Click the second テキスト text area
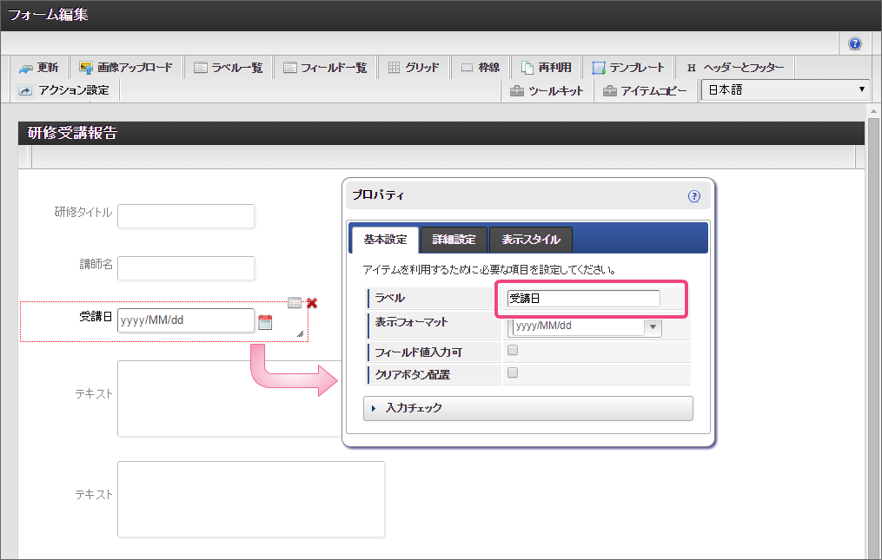The width and height of the screenshot is (882, 560). pos(251,499)
